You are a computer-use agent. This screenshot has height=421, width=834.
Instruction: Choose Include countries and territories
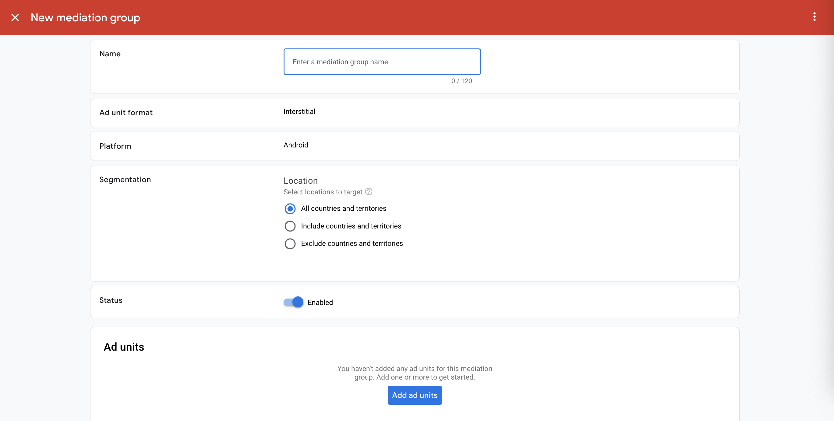[290, 226]
